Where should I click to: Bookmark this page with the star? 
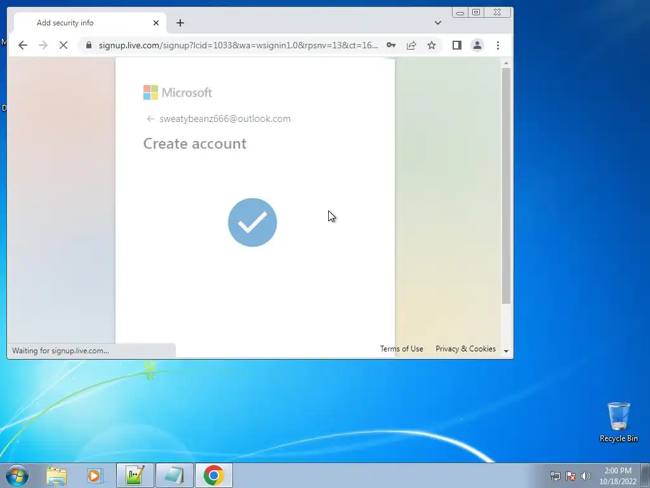pos(432,45)
